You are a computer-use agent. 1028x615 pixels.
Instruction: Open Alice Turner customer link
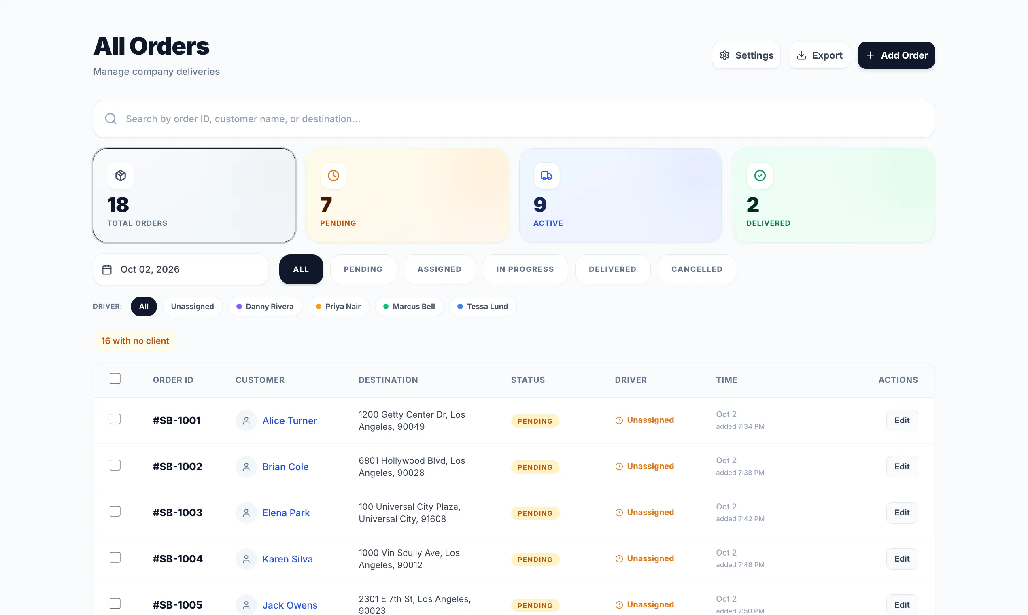tap(290, 421)
